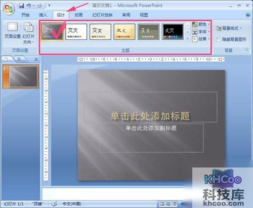Expand the full themes gallery
The width and height of the screenshot is (253, 208).
click(x=188, y=38)
